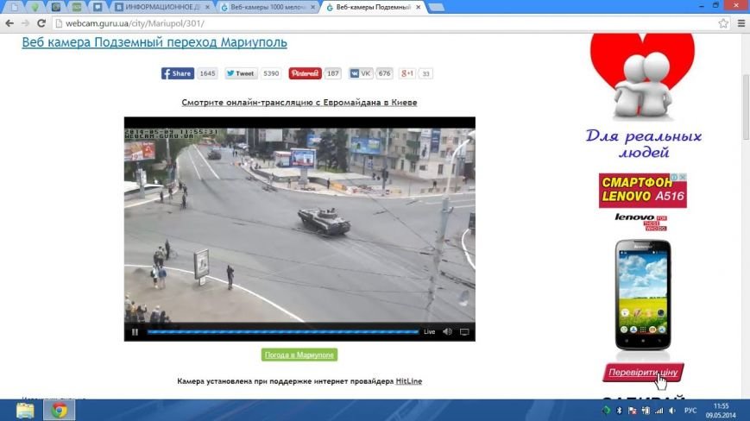Close the Веб-камеры Подземный tab

click(x=418, y=7)
